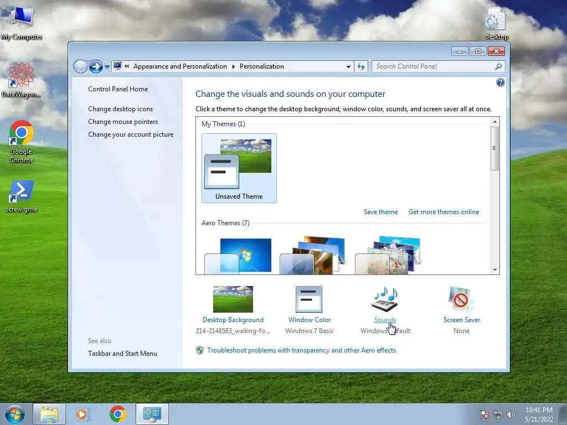Click the shield icon beside Troubleshoot link
The height and width of the screenshot is (425, 567).
(x=199, y=350)
